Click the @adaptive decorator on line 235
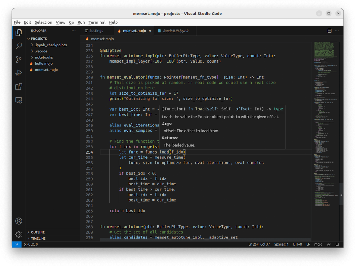This screenshot has height=268, width=355. [x=111, y=51]
